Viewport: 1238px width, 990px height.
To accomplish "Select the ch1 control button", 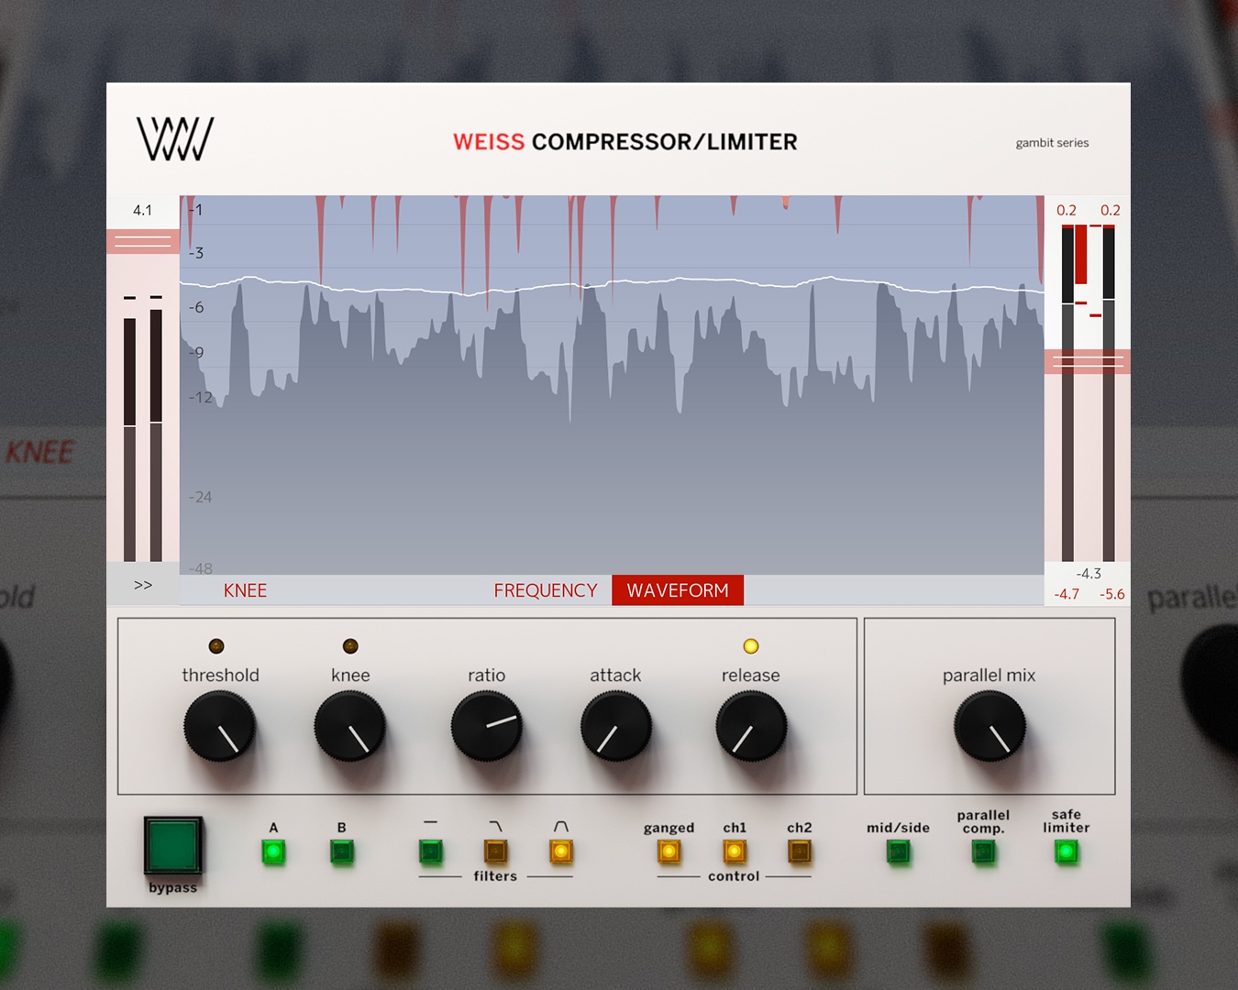I will click(x=734, y=852).
